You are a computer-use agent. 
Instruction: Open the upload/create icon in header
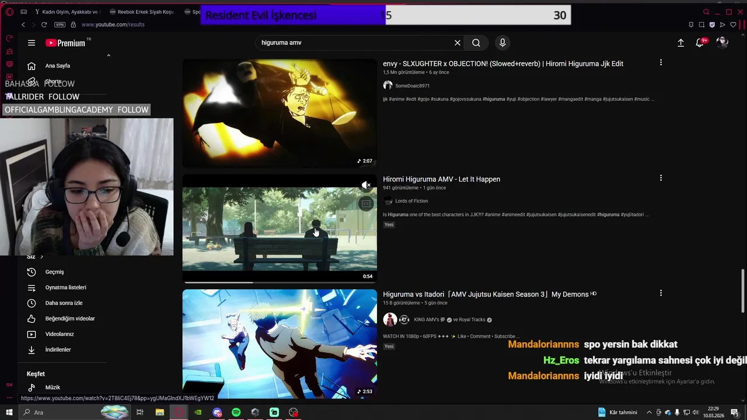tap(680, 43)
